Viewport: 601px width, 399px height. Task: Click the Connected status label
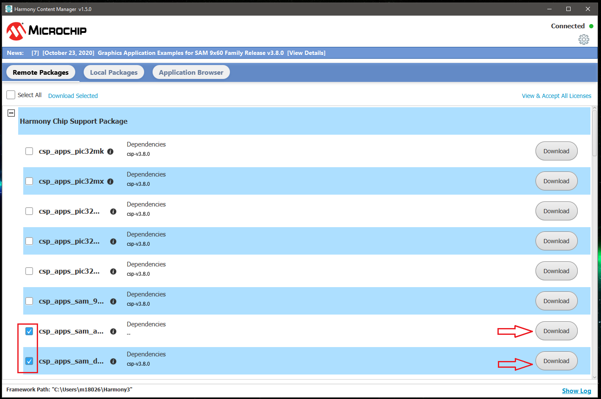(568, 26)
